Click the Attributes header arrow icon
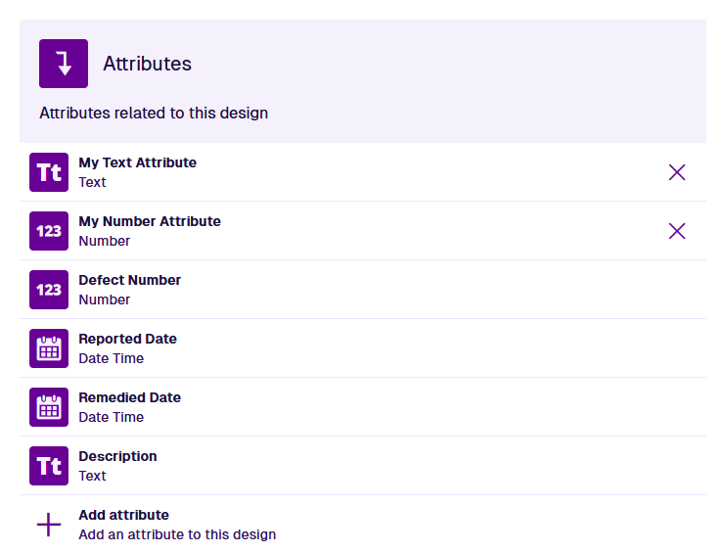The width and height of the screenshot is (726, 553). click(64, 64)
